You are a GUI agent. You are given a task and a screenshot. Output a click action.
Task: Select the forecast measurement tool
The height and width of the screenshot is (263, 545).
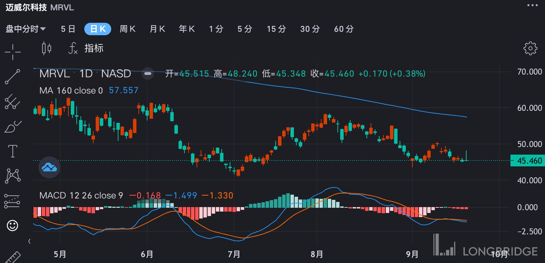[x=12, y=201]
